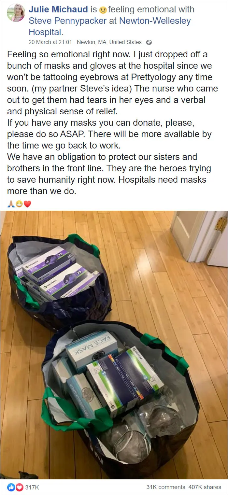The width and height of the screenshot is (228, 495).
Task: Click the Newton, MA, United States location
Action: tap(109, 42)
